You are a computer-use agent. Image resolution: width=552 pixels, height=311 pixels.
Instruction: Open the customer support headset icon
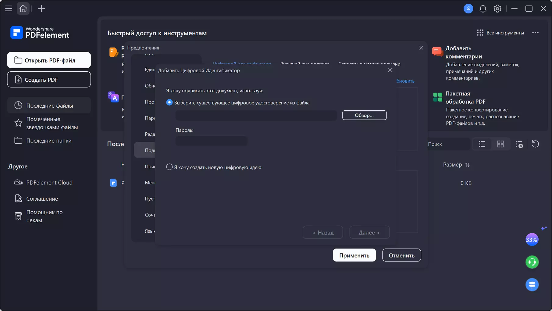point(532,262)
